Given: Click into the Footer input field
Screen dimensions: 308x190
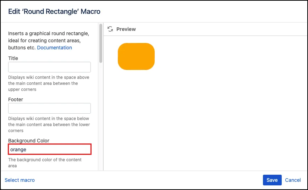Looking at the screenshot, I should pos(50,108).
